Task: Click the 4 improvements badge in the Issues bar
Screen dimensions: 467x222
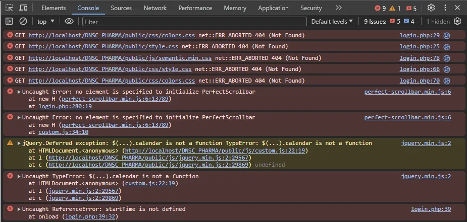Action: [x=409, y=21]
